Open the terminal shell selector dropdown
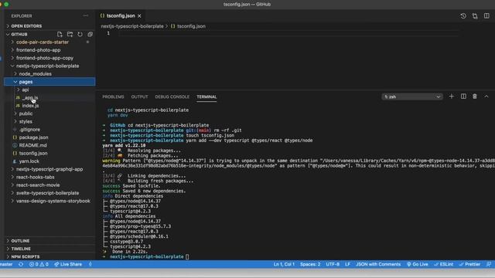Image resolution: width=495 pixels, height=278 pixels. [x=412, y=97]
